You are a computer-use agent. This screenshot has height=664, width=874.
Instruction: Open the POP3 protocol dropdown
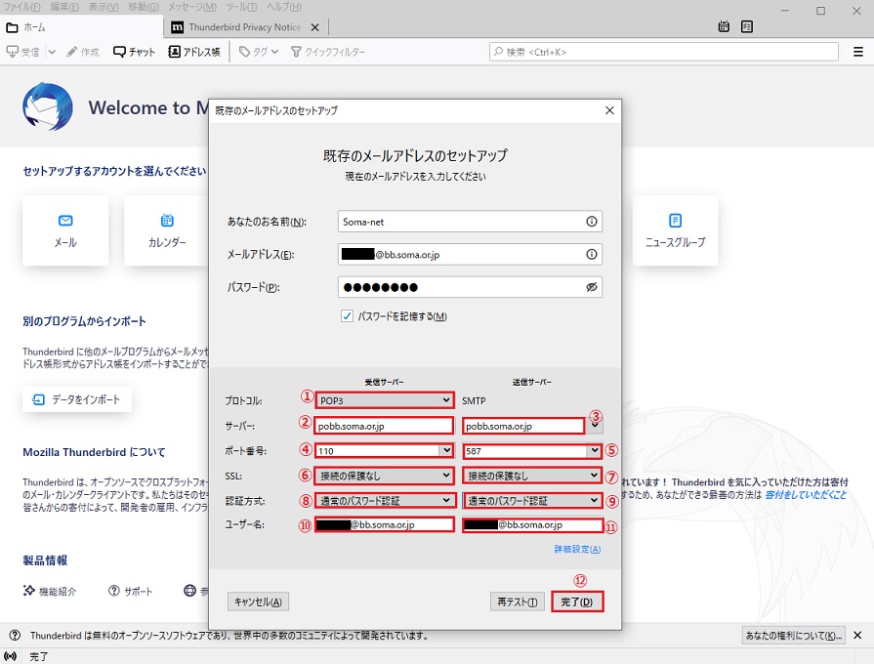tap(384, 400)
